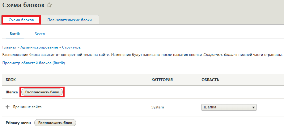Add page to shortcuts with star icon
The width and height of the screenshot is (284, 129).
tap(49, 6)
